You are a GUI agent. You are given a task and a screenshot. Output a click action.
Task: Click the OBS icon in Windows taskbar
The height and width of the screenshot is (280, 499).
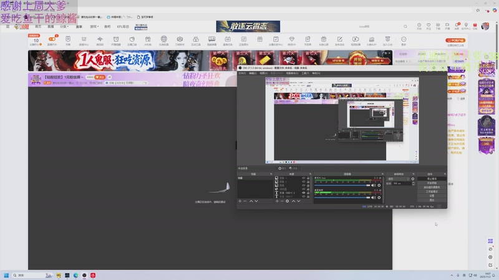84,275
